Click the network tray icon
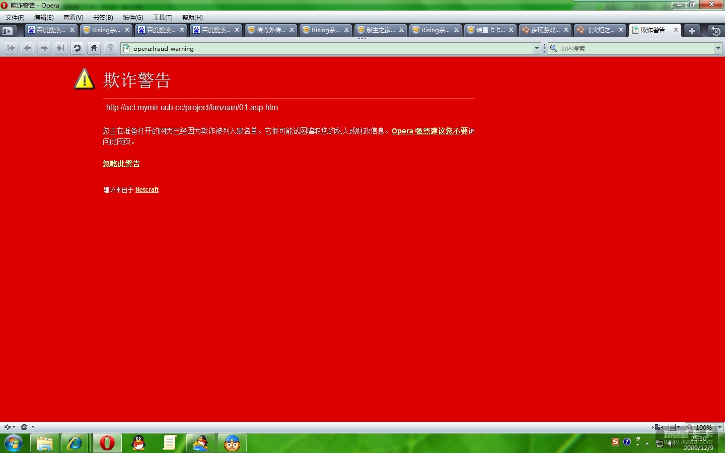The image size is (725, 453). click(x=660, y=443)
